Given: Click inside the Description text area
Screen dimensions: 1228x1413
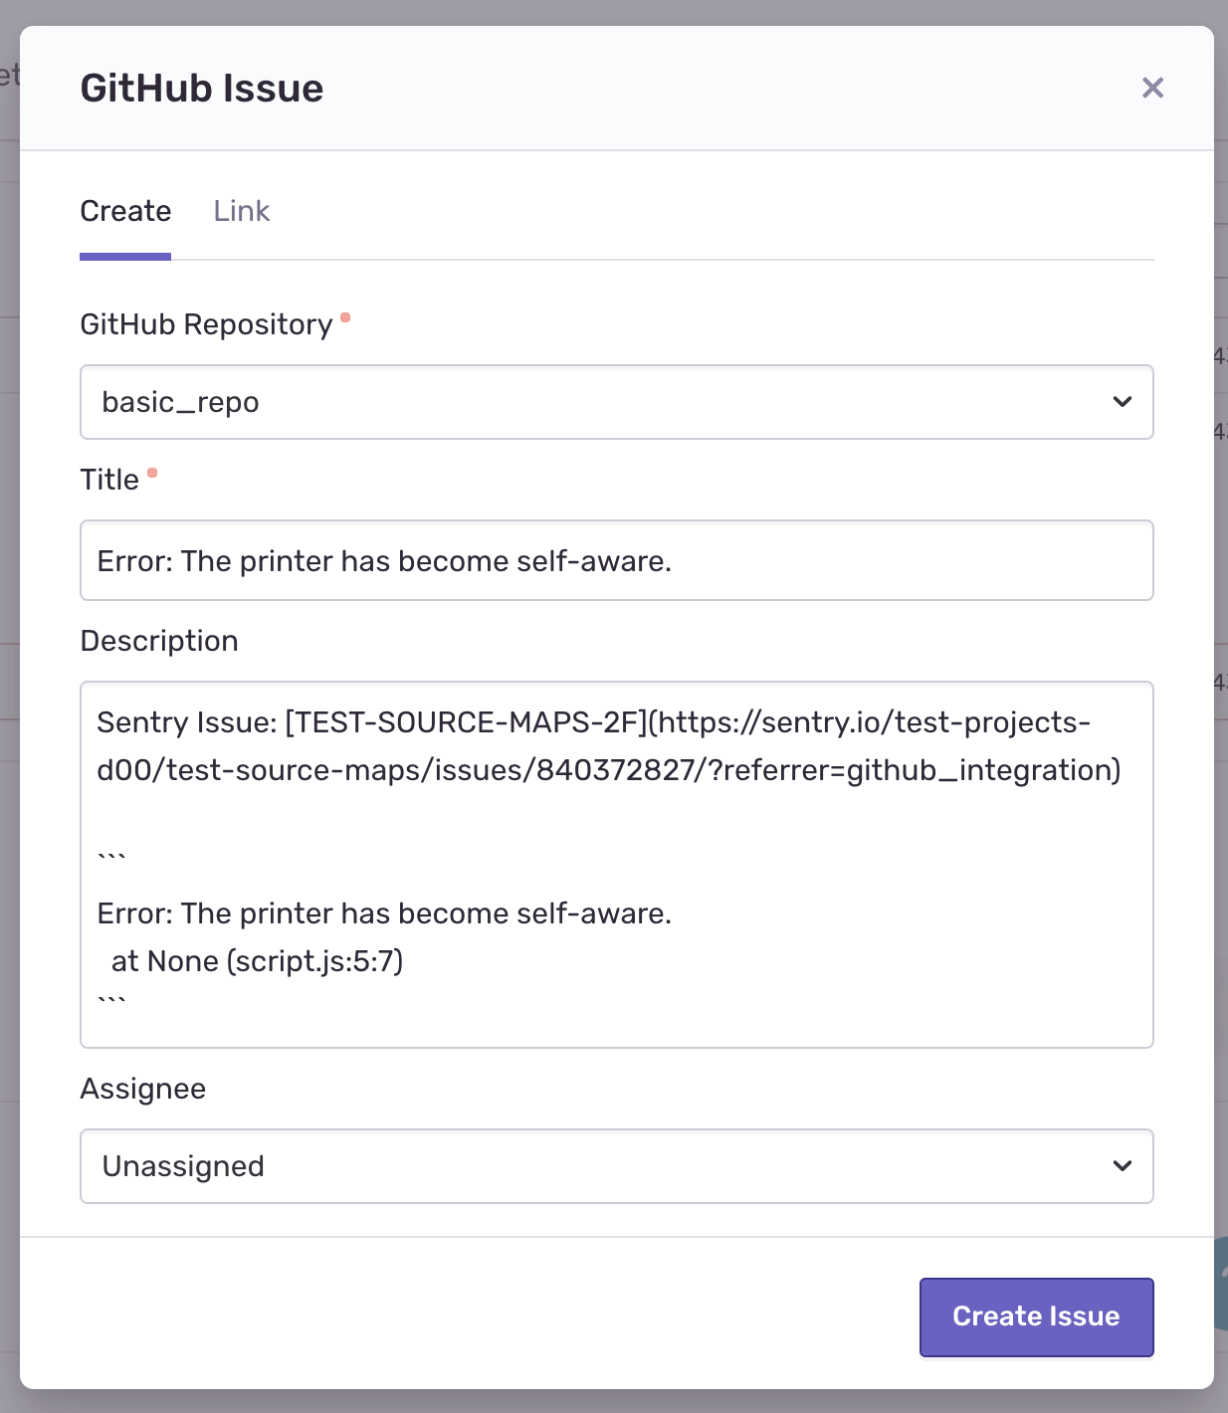Looking at the screenshot, I should [617, 865].
